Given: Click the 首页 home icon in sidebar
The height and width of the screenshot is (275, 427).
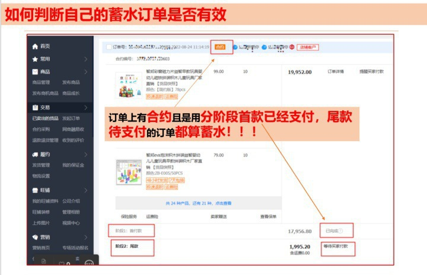Looking at the screenshot, I should (x=35, y=46).
